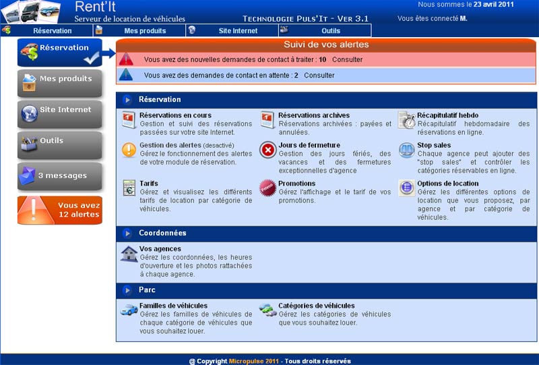Open the 3 messages sidebar button
Image resolution: width=539 pixels, height=365 pixels.
tap(60, 176)
